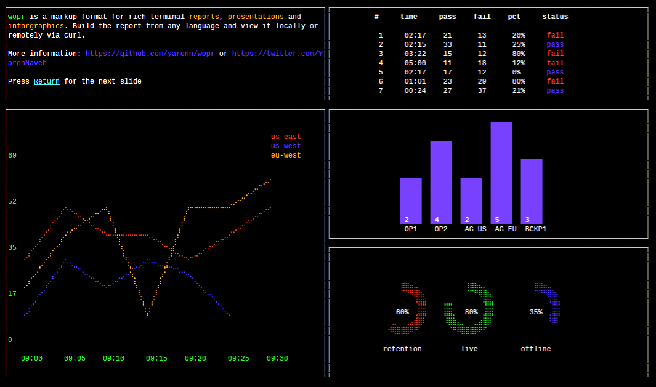
Task: Click the Return link for the next slide
Action: click(x=46, y=81)
